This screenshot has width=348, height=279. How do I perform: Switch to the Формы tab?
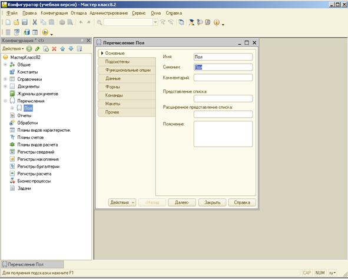pos(127,87)
